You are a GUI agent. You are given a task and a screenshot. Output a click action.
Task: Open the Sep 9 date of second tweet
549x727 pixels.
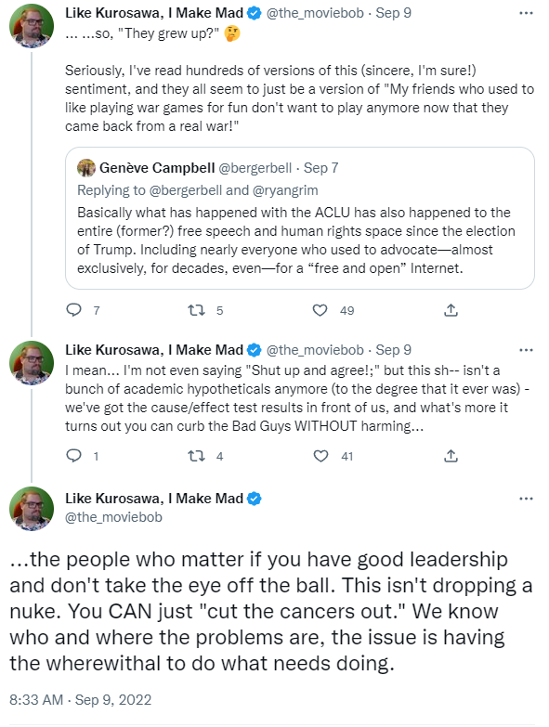(x=393, y=350)
